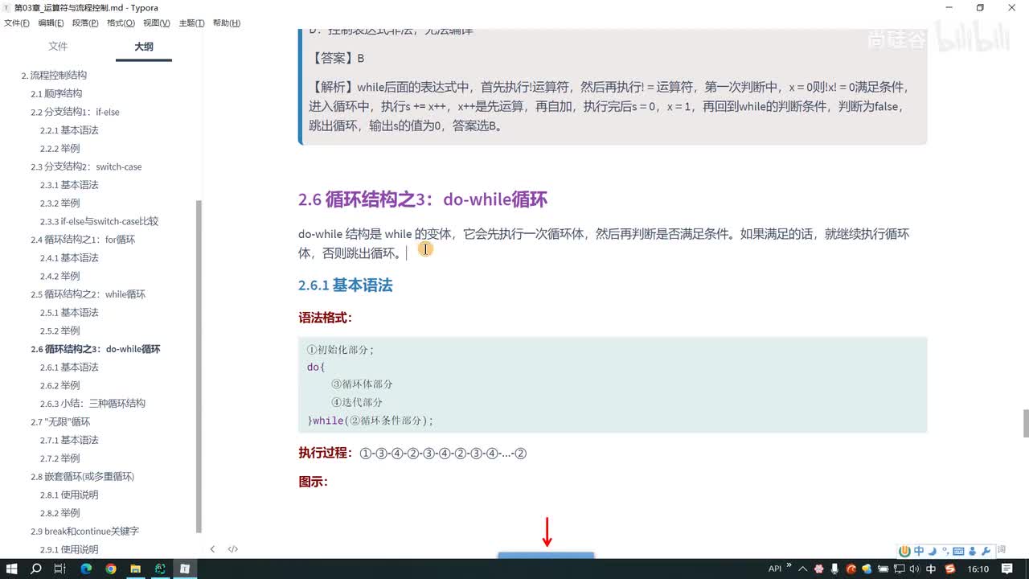Open the 视图(V) menu
This screenshot has width=1029, height=579.
coord(156,23)
